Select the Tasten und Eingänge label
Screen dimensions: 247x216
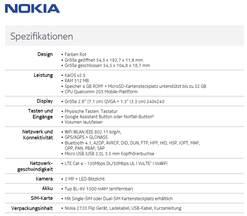[x=40, y=114]
